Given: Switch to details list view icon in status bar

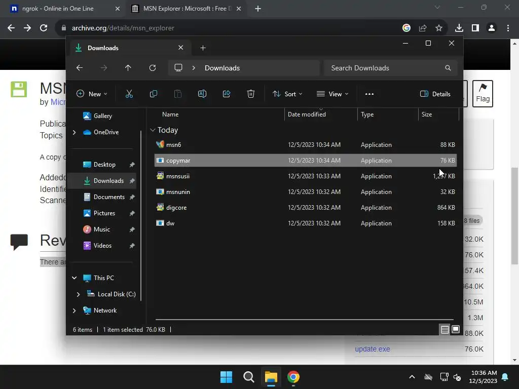Looking at the screenshot, I should click(x=445, y=329).
